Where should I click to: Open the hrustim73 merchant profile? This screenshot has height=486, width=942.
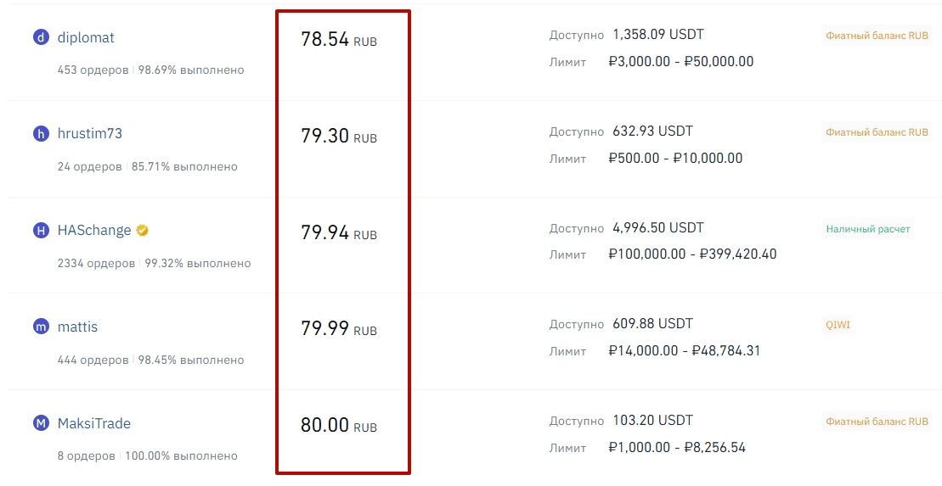click(90, 134)
